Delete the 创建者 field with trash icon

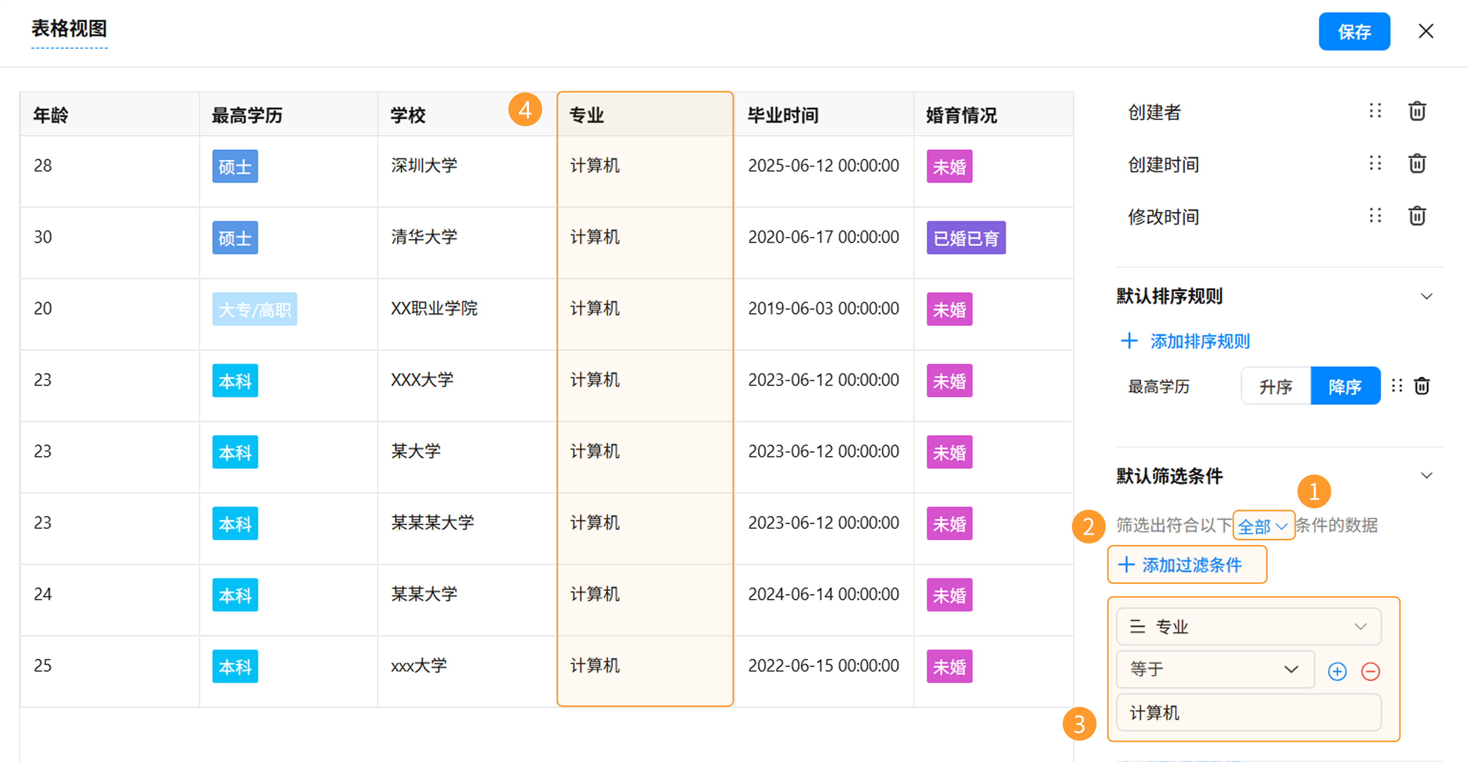click(1417, 111)
